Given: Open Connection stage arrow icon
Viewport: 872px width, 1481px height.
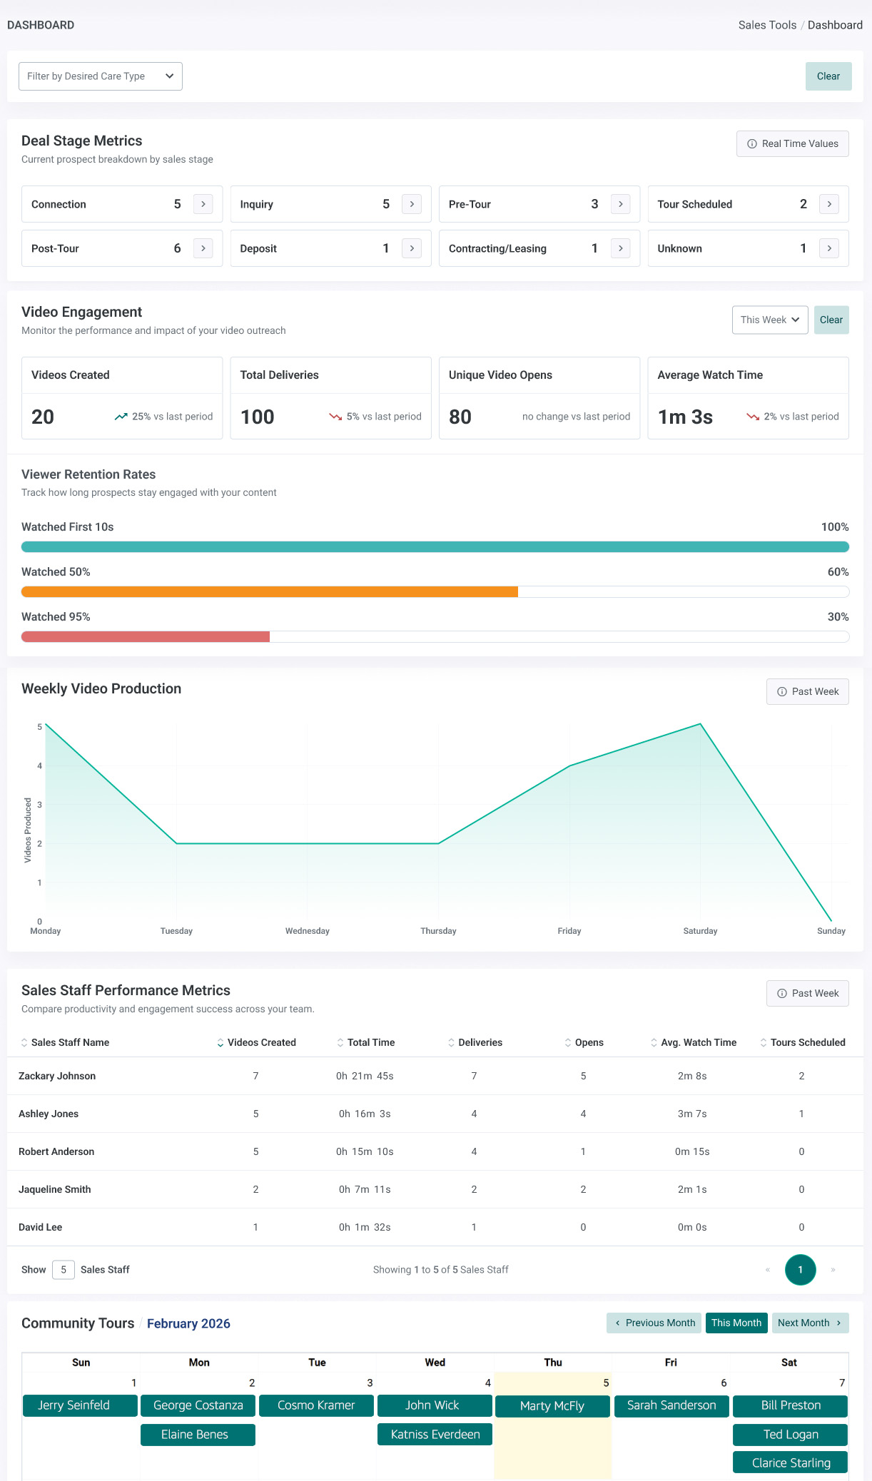Looking at the screenshot, I should (x=203, y=204).
